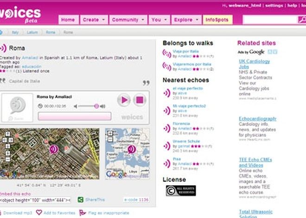Play the Roma echo audio
The width and height of the screenshot is (306, 218).
point(124,100)
